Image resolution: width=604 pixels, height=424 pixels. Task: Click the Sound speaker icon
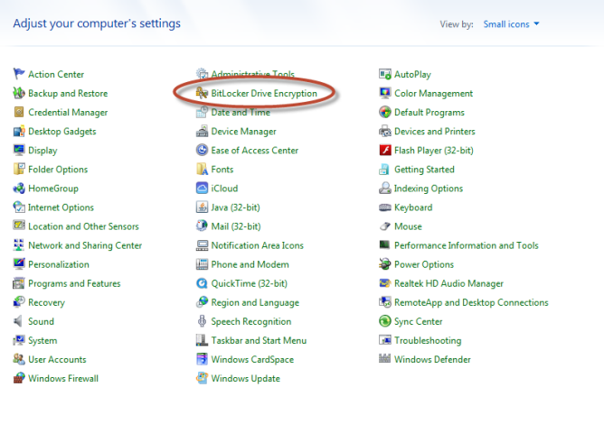[x=18, y=321]
